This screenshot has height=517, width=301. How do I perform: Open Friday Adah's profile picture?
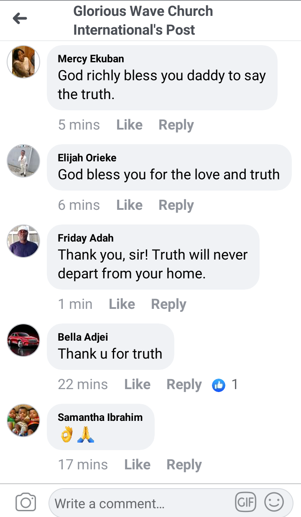23,241
